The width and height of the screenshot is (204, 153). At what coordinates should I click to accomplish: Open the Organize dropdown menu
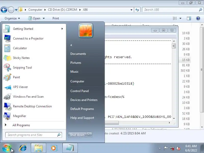(x=12, y=18)
